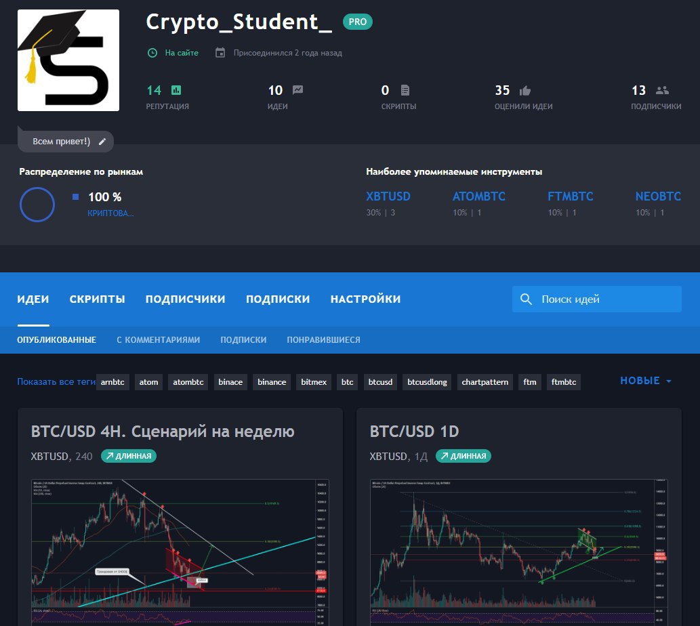Switch to the main ПОДПИСКИ tab
Screen dimensions: 700x626
(278, 299)
